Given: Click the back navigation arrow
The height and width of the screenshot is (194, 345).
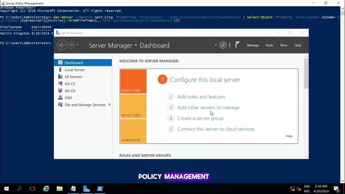Looking at the screenshot, I should [62, 45].
